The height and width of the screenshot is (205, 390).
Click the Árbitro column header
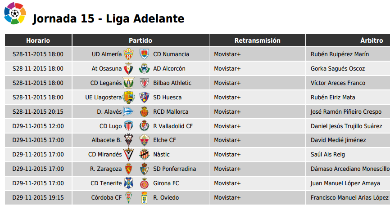(348, 40)
